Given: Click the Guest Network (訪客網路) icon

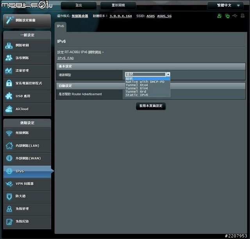Looking at the screenshot, I should (9, 58).
